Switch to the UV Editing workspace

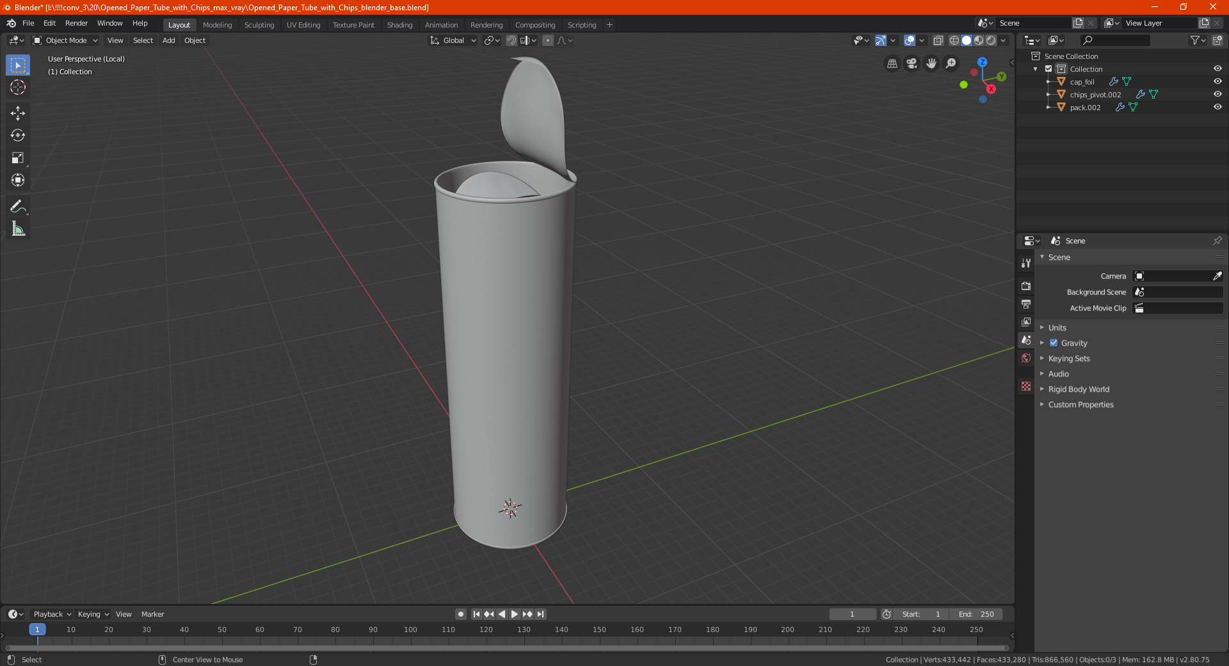coord(303,25)
